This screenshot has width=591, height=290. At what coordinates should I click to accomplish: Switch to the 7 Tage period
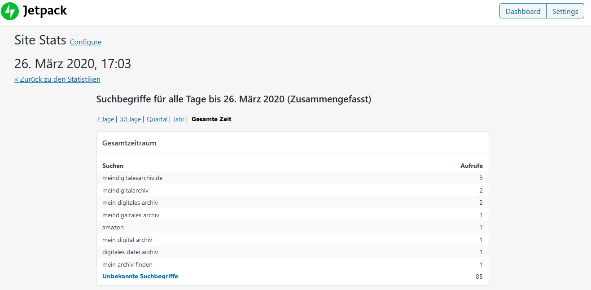click(x=105, y=119)
